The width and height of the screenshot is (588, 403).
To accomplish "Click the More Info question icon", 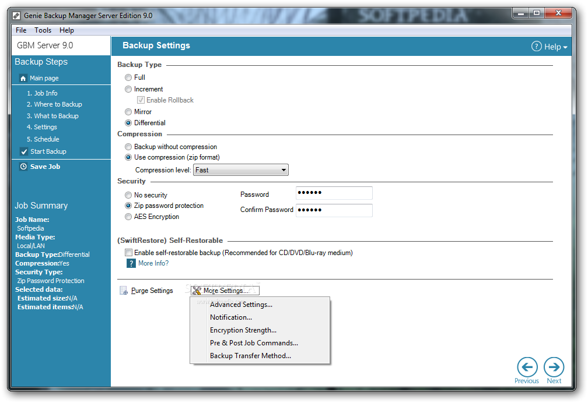I will pyautogui.click(x=131, y=264).
